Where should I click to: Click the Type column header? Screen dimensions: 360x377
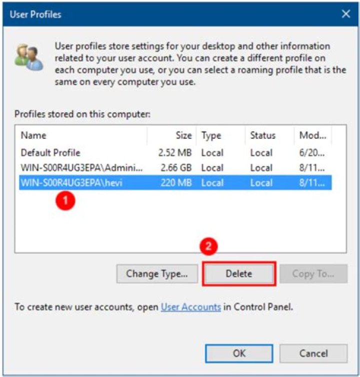pyautogui.click(x=211, y=135)
